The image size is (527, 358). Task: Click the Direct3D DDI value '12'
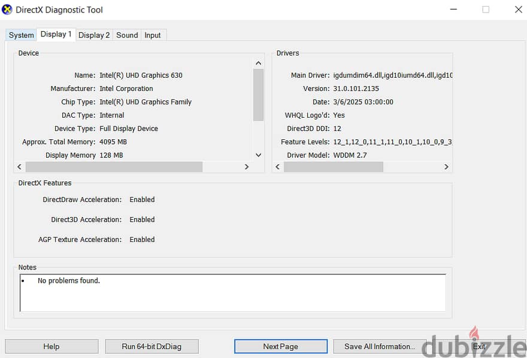click(337, 128)
